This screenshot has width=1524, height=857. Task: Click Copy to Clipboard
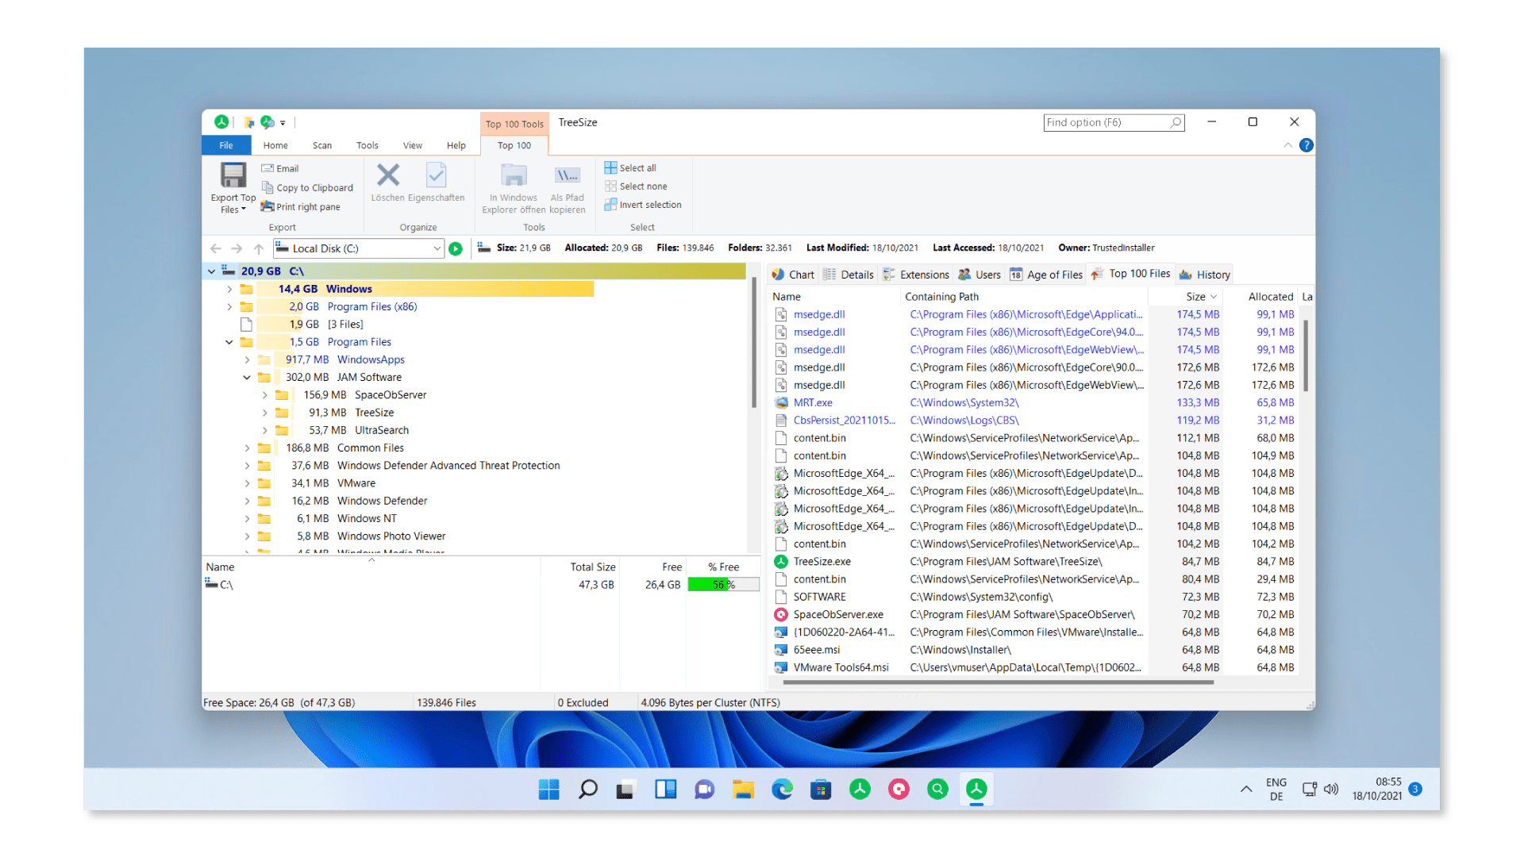click(314, 188)
